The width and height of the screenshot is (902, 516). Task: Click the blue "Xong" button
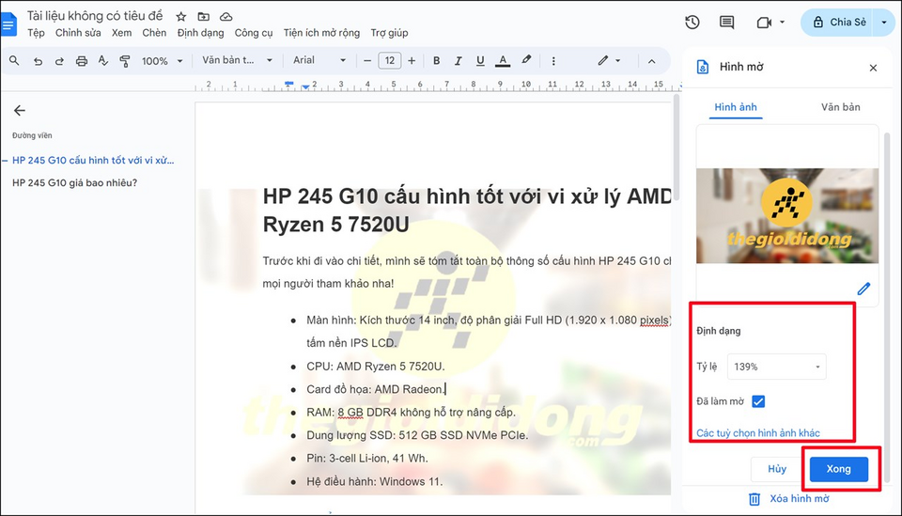838,469
